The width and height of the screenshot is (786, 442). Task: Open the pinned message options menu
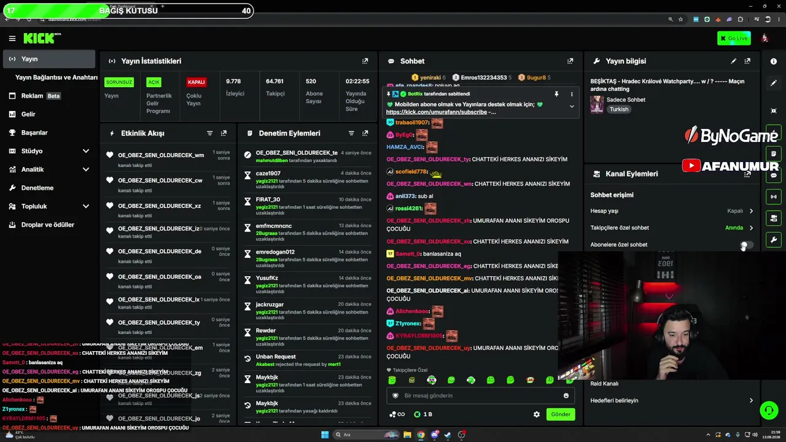(x=571, y=95)
